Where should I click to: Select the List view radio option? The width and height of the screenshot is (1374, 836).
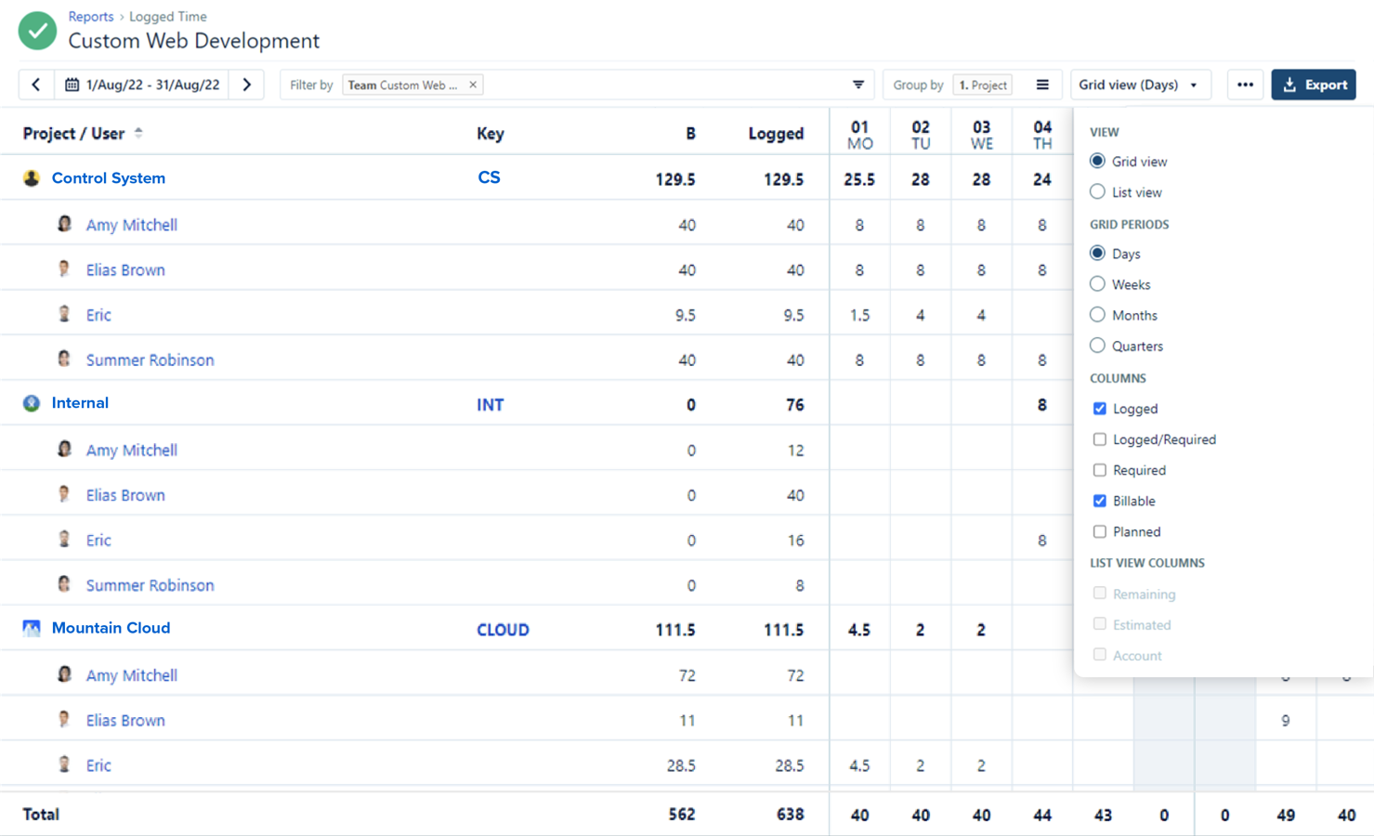click(1098, 192)
